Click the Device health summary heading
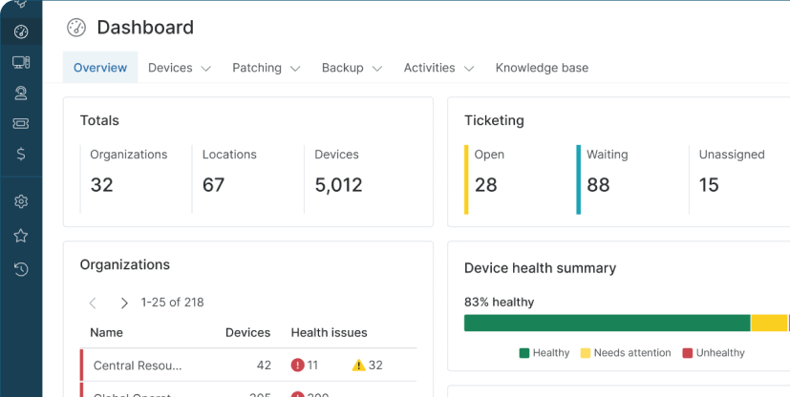Screen dimensions: 790x397 click(x=540, y=268)
